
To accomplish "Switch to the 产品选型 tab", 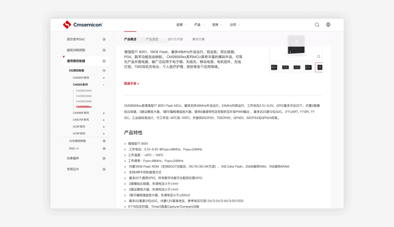I will [152, 39].
